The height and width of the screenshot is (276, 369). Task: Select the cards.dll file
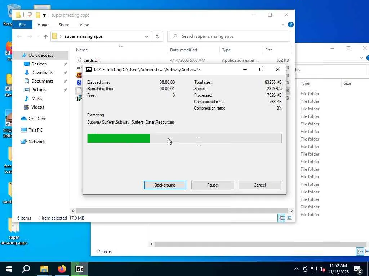(91, 60)
